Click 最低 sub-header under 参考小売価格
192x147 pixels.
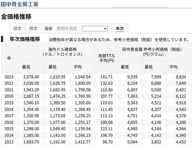[x=149, y=67]
